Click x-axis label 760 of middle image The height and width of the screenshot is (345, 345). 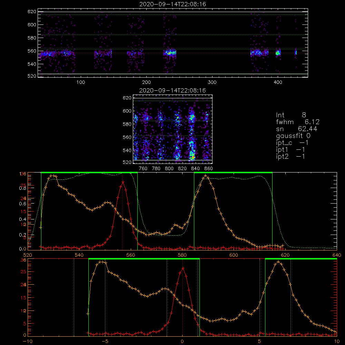click(143, 169)
